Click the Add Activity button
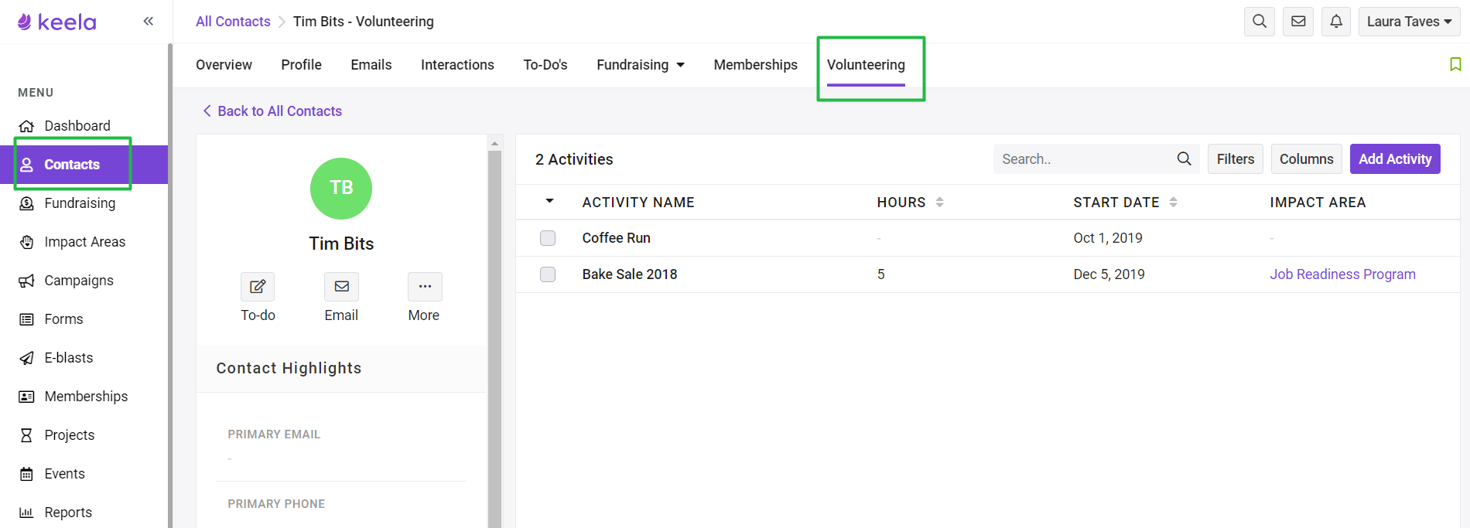The height and width of the screenshot is (528, 1470). (x=1395, y=159)
